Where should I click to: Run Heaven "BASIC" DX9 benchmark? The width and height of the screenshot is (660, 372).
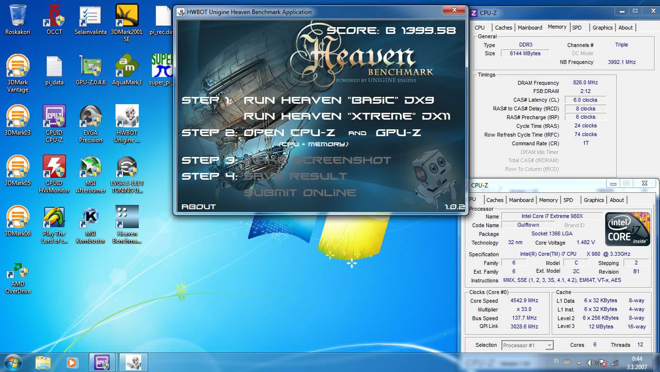[339, 100]
